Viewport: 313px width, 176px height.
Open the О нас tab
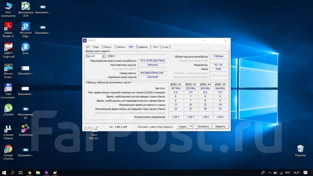coord(165,47)
